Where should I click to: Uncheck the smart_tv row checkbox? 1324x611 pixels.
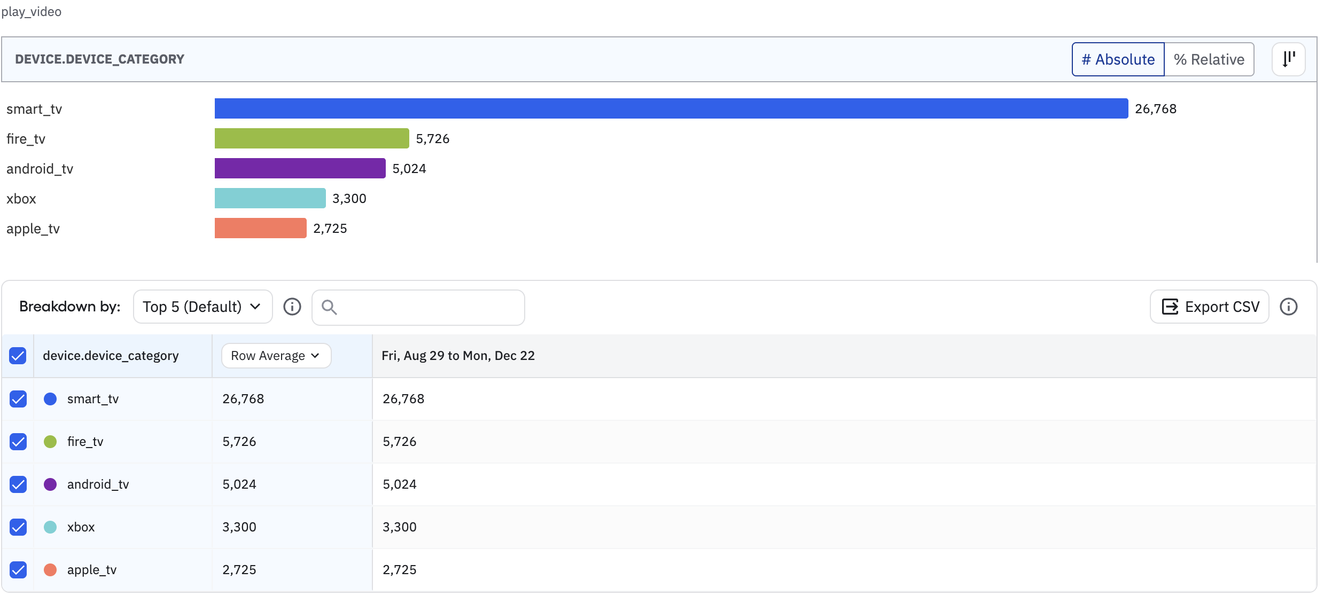point(18,399)
